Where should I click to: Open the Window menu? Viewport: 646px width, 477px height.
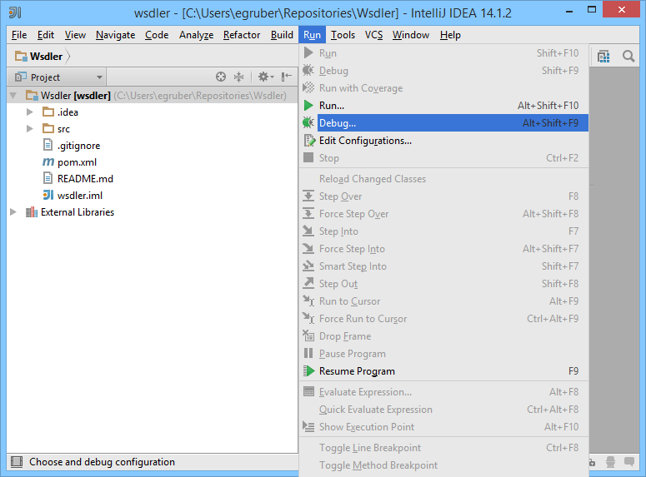click(x=411, y=35)
